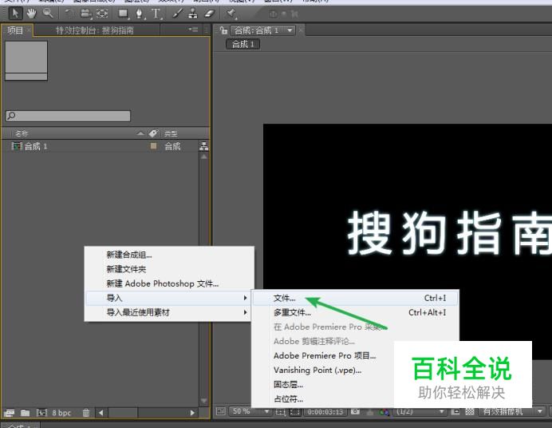Image resolution: width=552 pixels, height=428 pixels.
Task: Click the 名称 column header
Action: (22, 133)
